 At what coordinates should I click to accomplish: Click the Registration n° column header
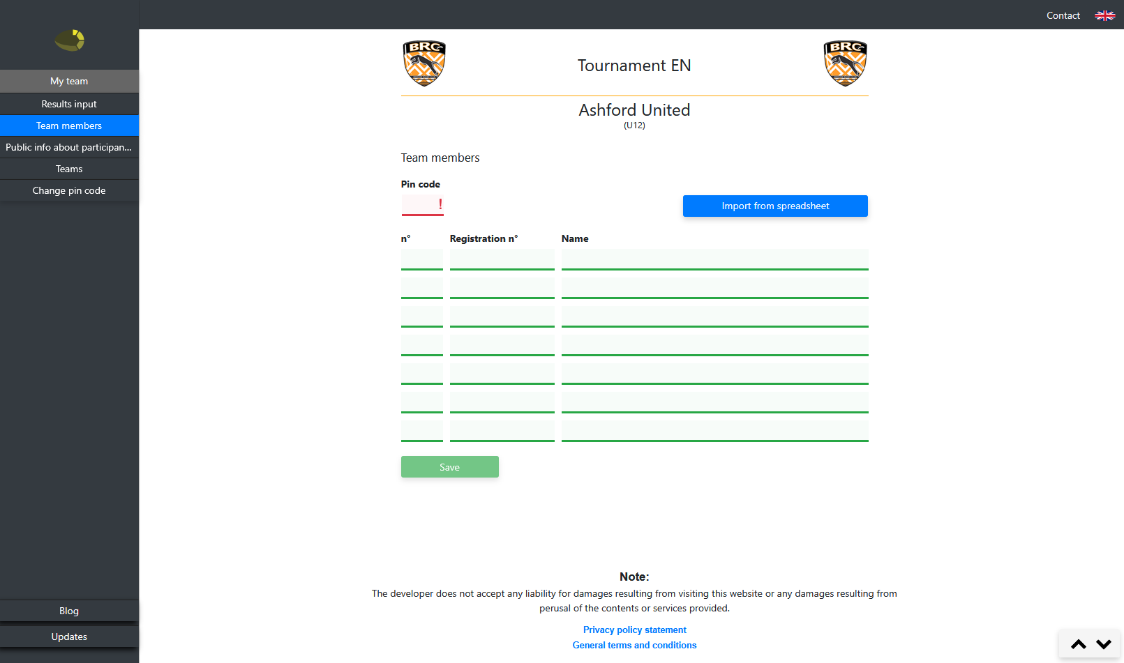[x=484, y=238]
